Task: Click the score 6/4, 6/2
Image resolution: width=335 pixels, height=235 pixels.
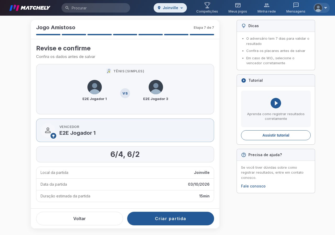Action: point(125,154)
